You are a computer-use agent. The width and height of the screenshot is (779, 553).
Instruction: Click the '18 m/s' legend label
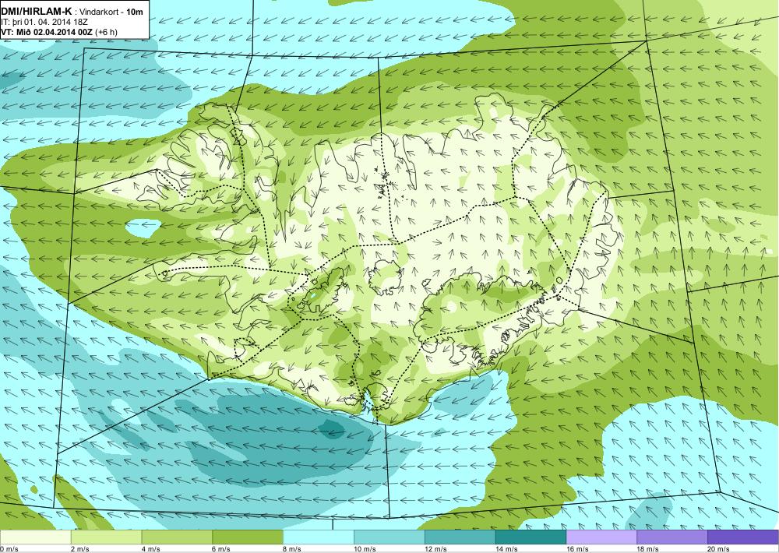648,549
